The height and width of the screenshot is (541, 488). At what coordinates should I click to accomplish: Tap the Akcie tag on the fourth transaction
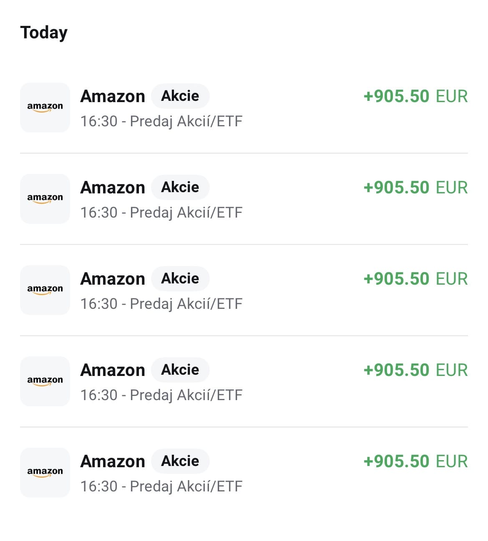[x=180, y=370]
